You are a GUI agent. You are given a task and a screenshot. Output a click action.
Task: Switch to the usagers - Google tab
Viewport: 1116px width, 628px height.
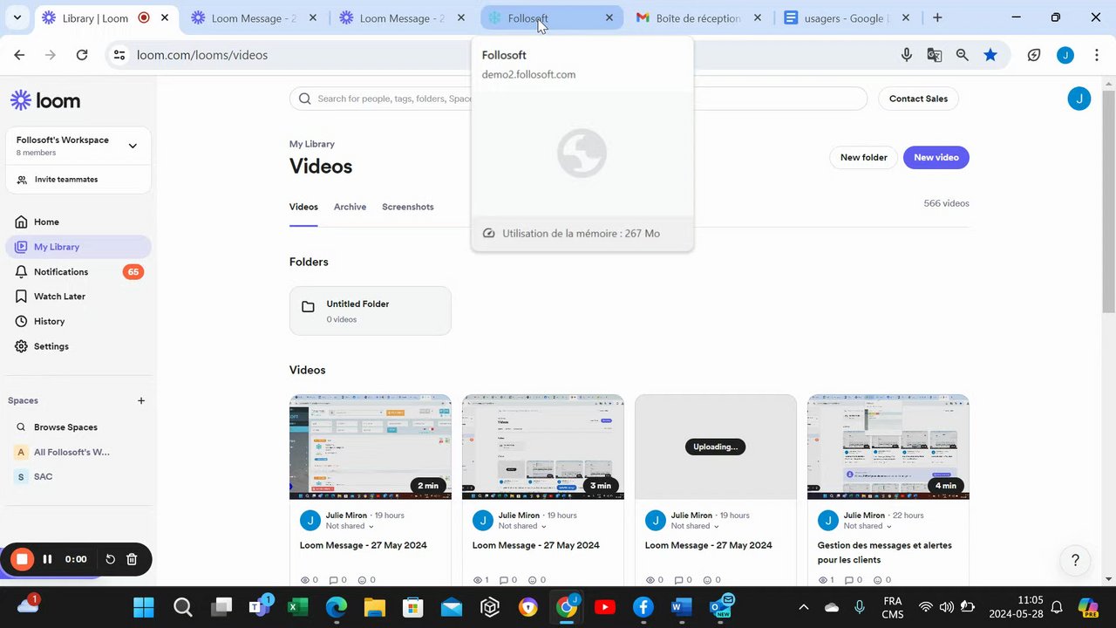pyautogui.click(x=847, y=17)
